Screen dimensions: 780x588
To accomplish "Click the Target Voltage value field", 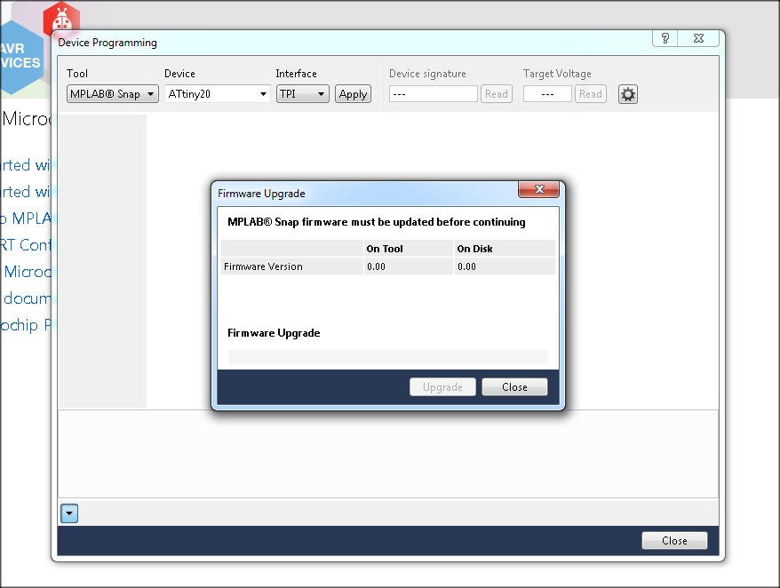I will tap(547, 94).
